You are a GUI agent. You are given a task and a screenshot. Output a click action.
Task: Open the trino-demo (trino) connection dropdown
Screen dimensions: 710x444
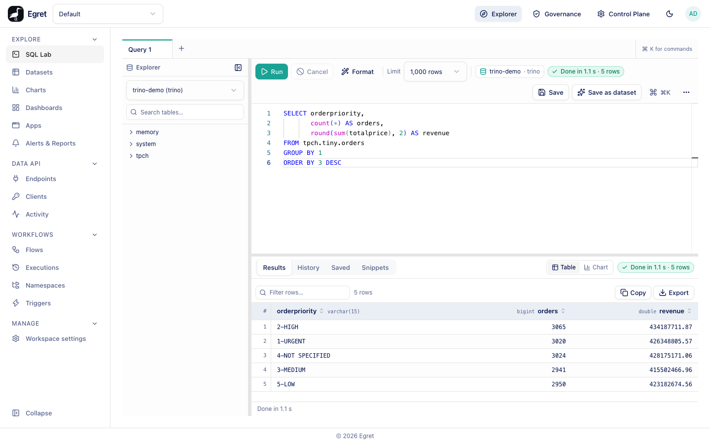(185, 90)
